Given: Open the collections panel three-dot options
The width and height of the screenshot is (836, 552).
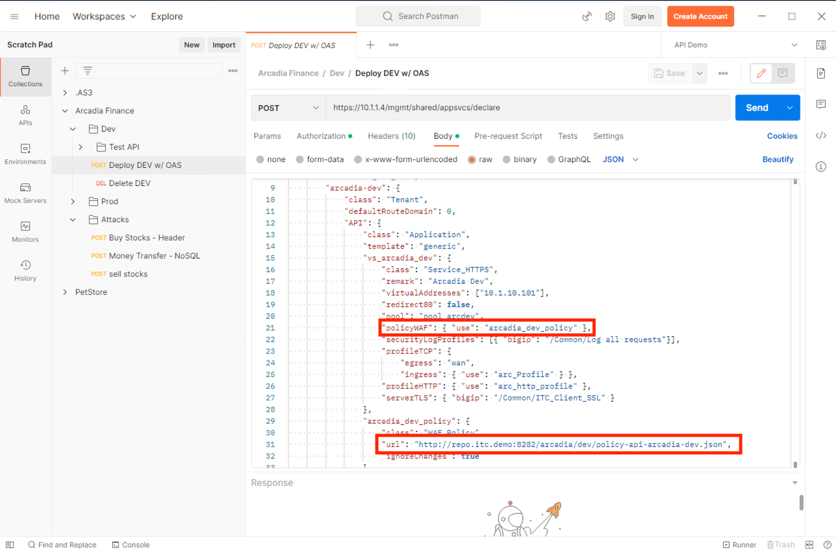Looking at the screenshot, I should click(233, 71).
